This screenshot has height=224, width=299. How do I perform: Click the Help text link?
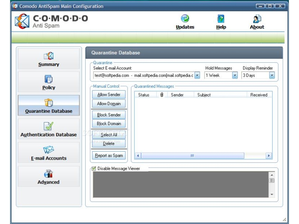pyautogui.click(x=221, y=27)
